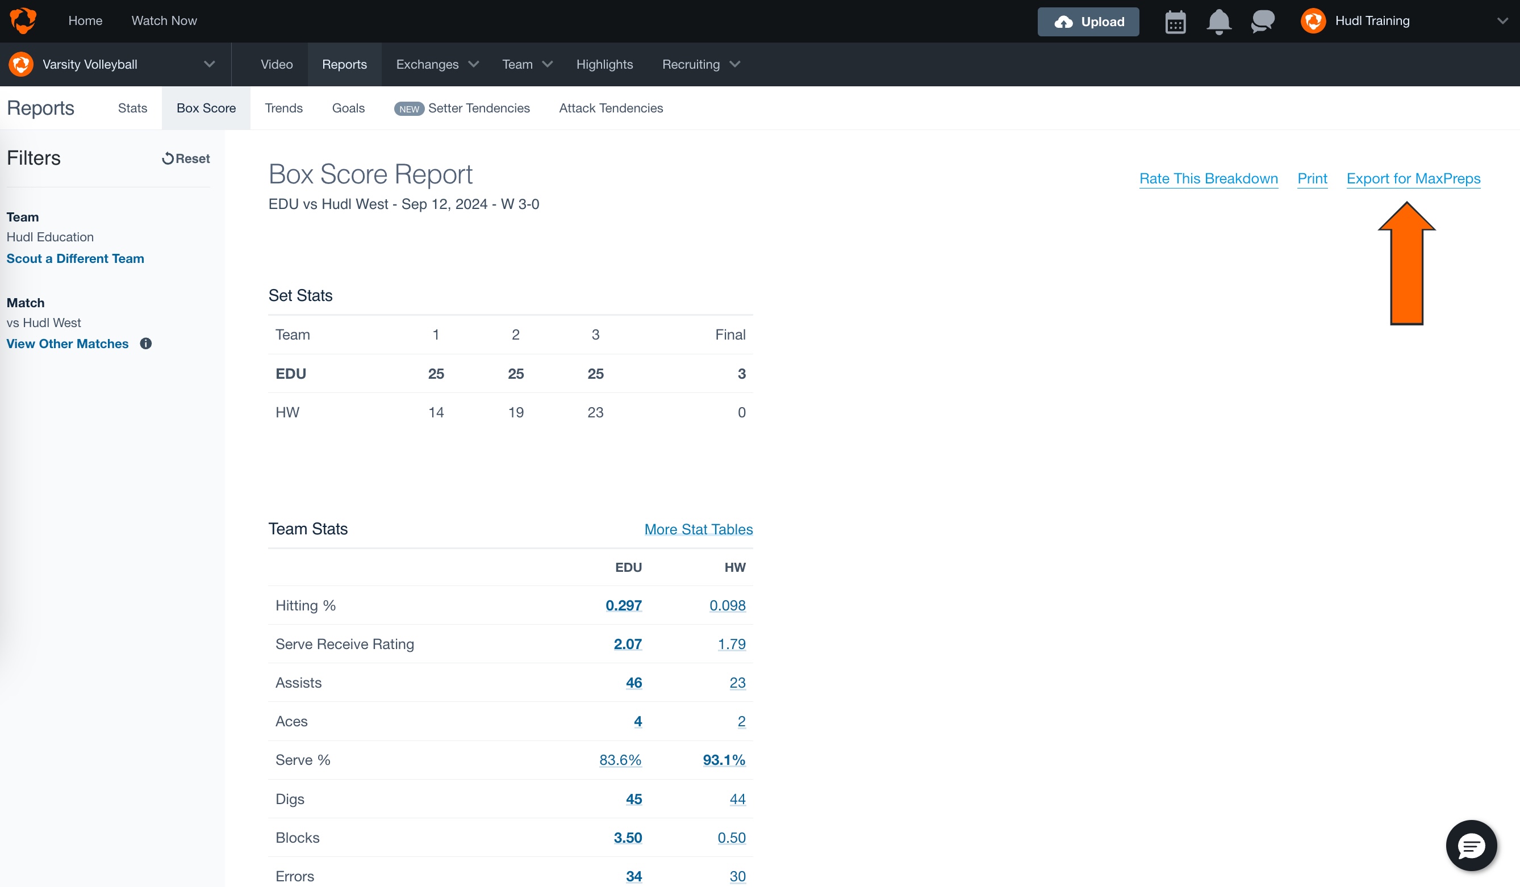Check the notifications bell icon
This screenshot has width=1520, height=887.
(1218, 21)
